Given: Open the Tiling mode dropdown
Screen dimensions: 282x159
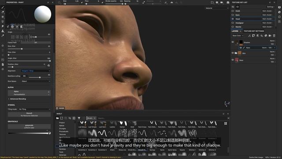Looking at the screenshot, I should point(34,109).
